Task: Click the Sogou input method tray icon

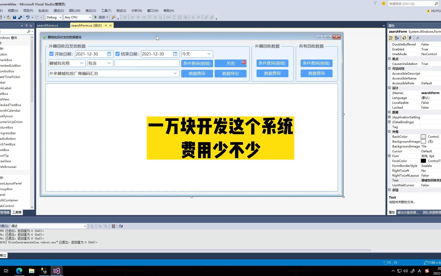Action: (427, 271)
